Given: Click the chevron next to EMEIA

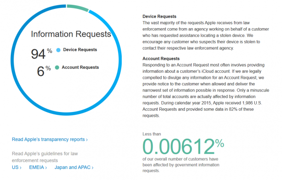Looking at the screenshot, I should pos(46,168).
